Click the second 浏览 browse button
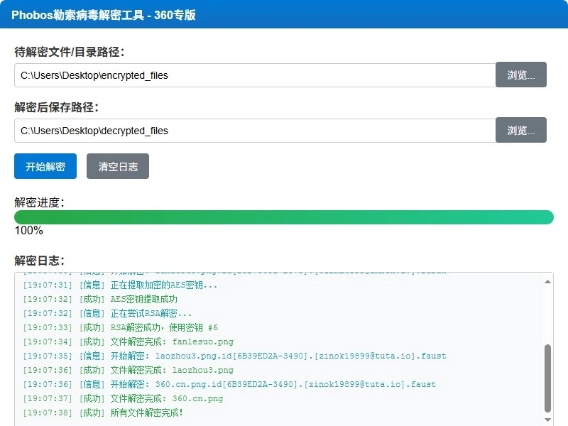Viewport: 568px width, 426px height. point(521,130)
